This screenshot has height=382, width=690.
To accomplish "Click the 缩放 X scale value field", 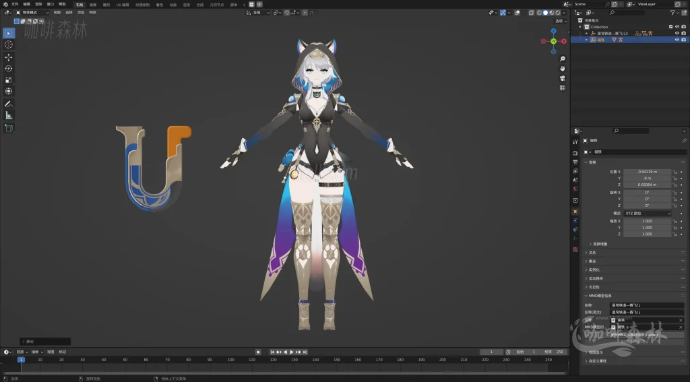I will (648, 222).
